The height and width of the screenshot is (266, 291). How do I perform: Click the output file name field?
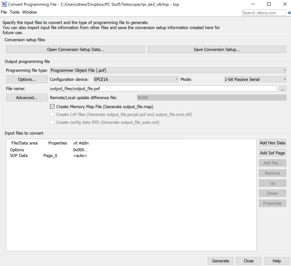(163, 89)
